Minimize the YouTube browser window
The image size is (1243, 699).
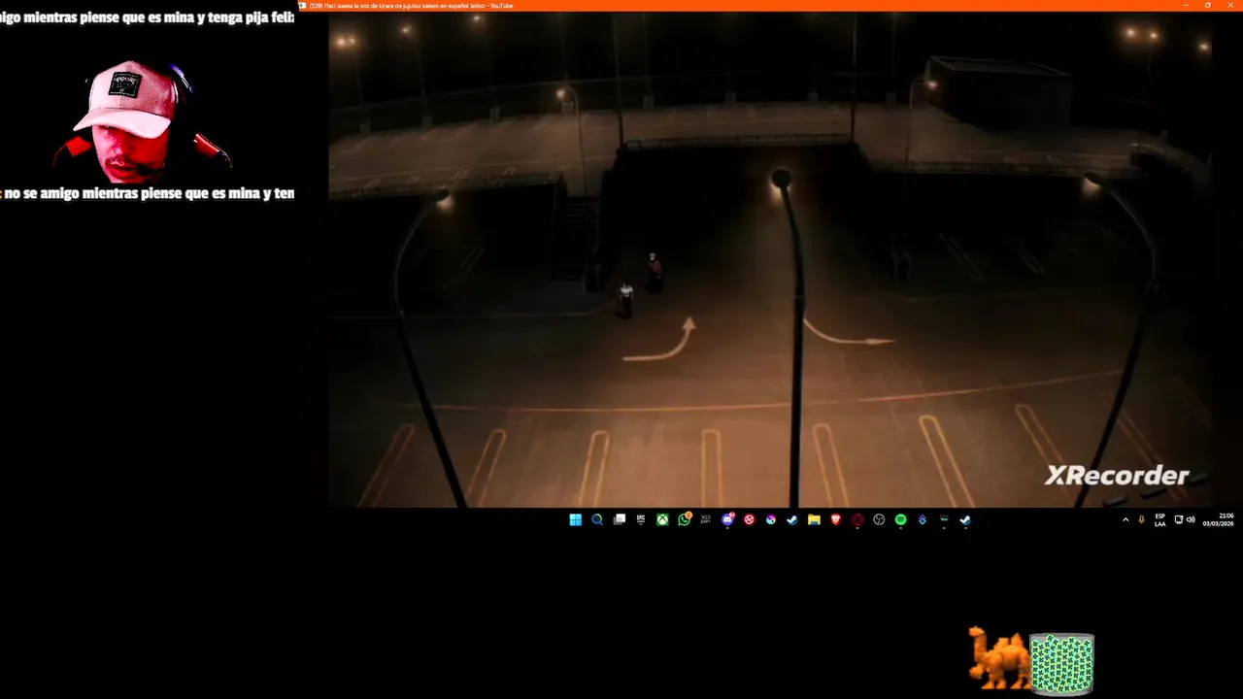1186,5
